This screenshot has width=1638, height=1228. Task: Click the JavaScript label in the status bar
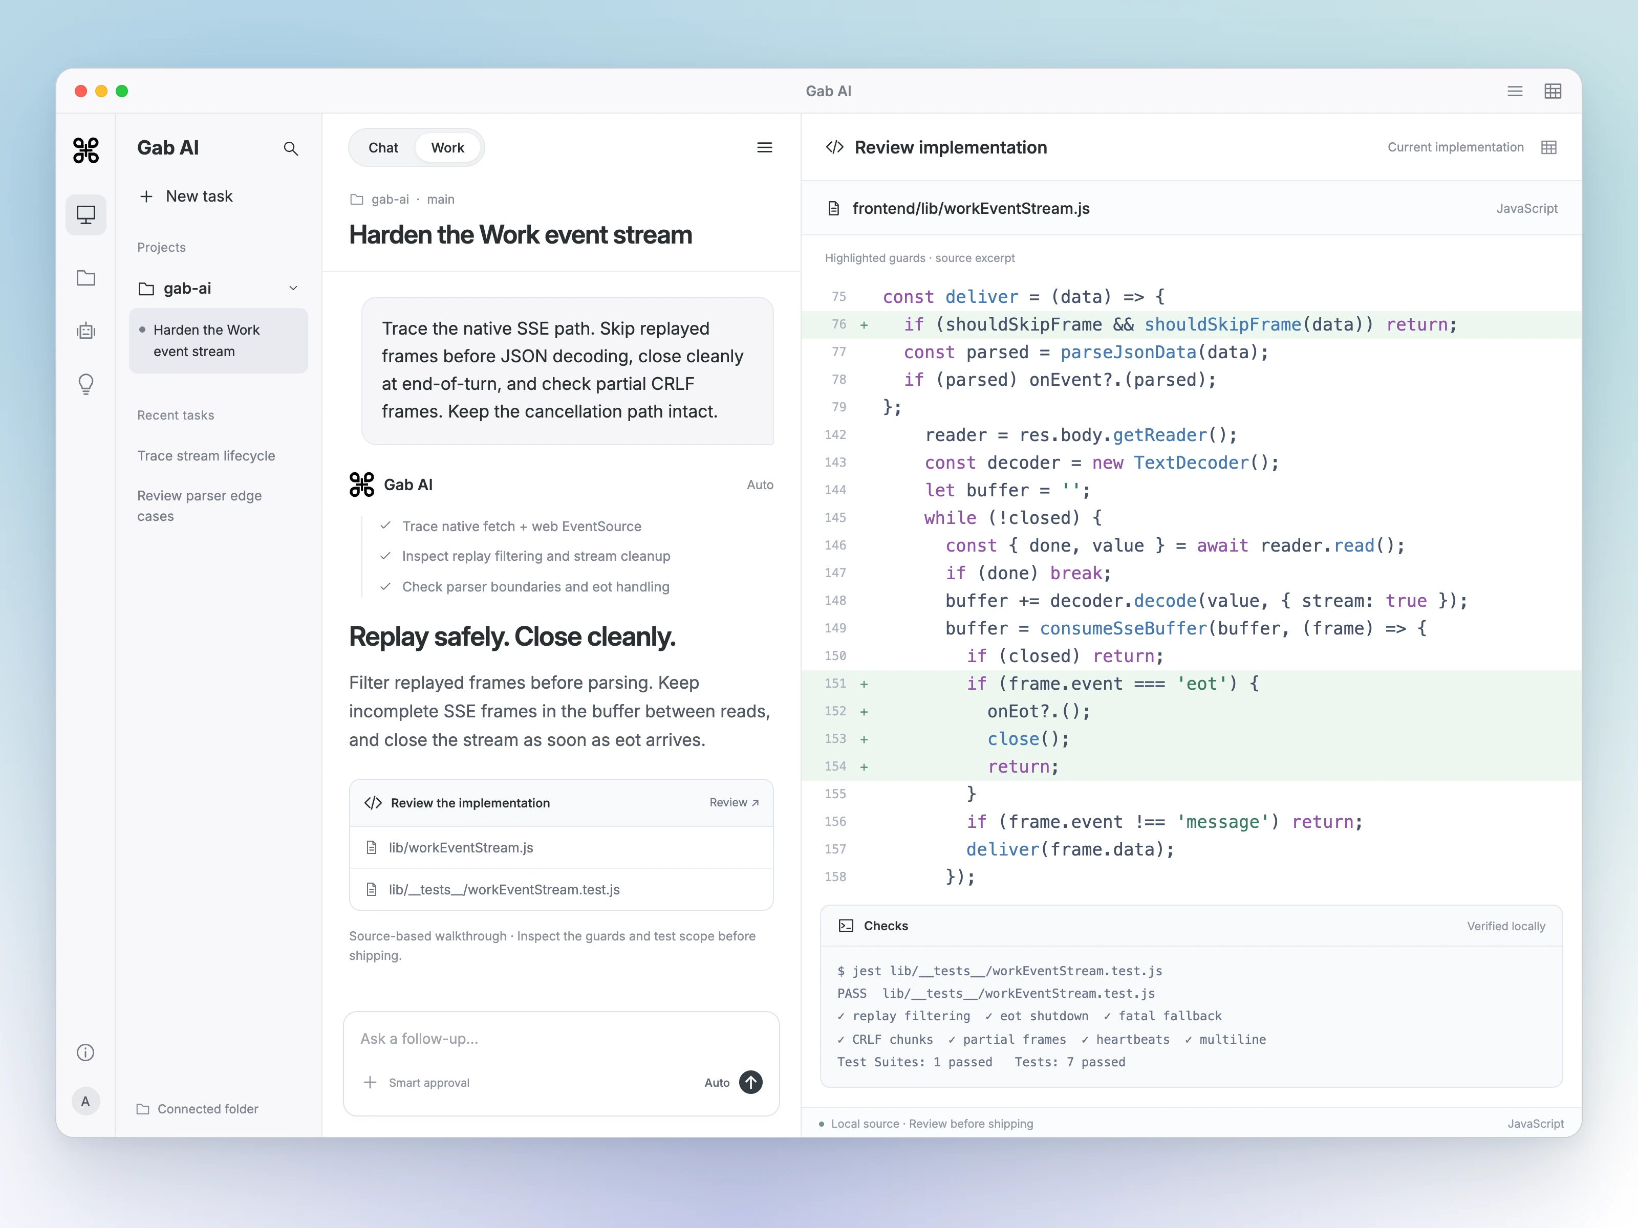pos(1535,1124)
